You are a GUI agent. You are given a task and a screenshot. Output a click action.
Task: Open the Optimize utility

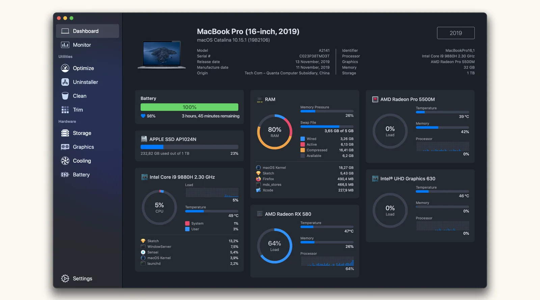pos(87,68)
